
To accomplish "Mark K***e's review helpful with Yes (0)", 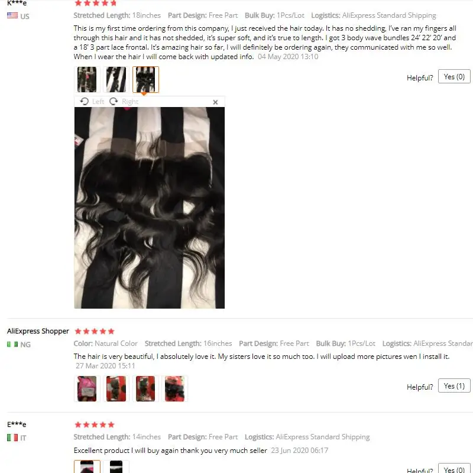I will click(x=454, y=77).
